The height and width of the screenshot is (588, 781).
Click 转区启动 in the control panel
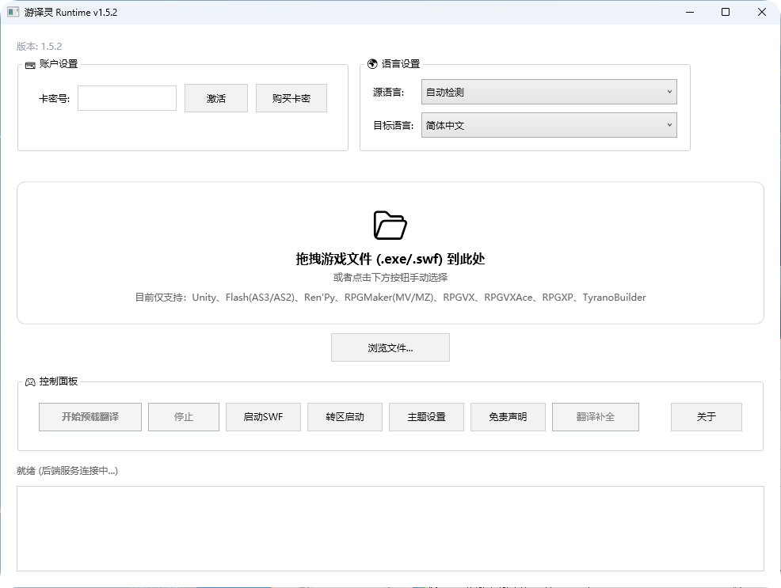point(345,416)
